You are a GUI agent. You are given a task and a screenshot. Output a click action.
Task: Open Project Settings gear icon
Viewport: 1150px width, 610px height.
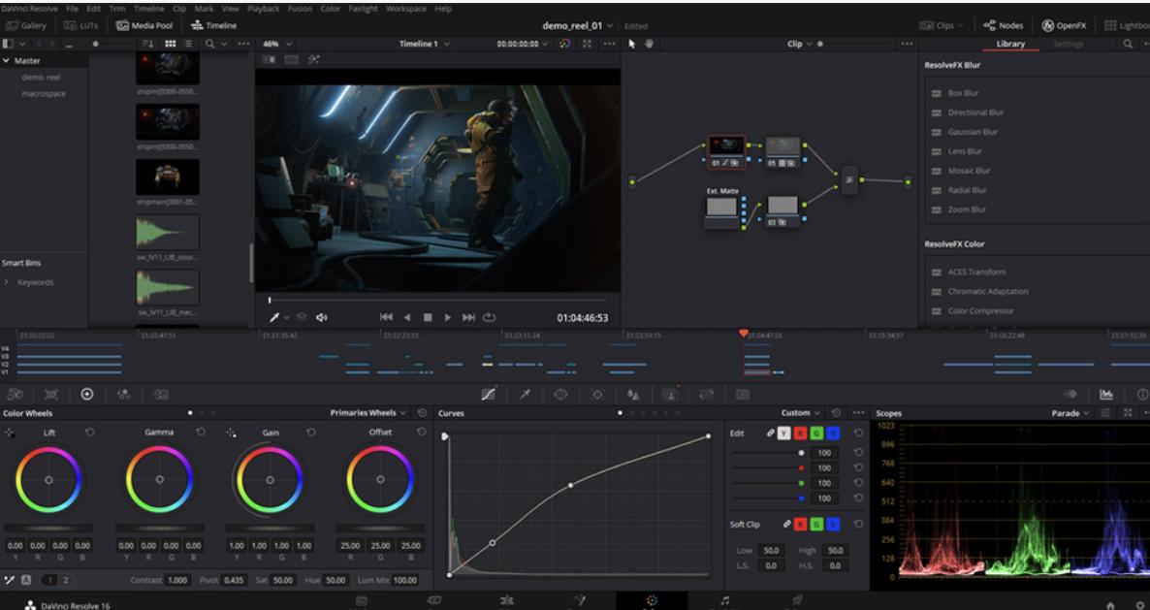pos(1138,603)
